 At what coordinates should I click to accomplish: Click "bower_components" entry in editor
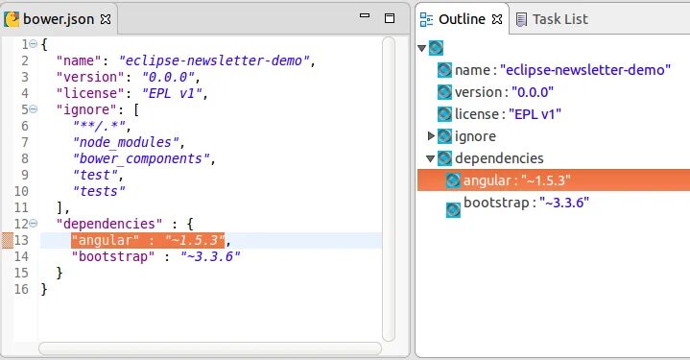point(141,158)
